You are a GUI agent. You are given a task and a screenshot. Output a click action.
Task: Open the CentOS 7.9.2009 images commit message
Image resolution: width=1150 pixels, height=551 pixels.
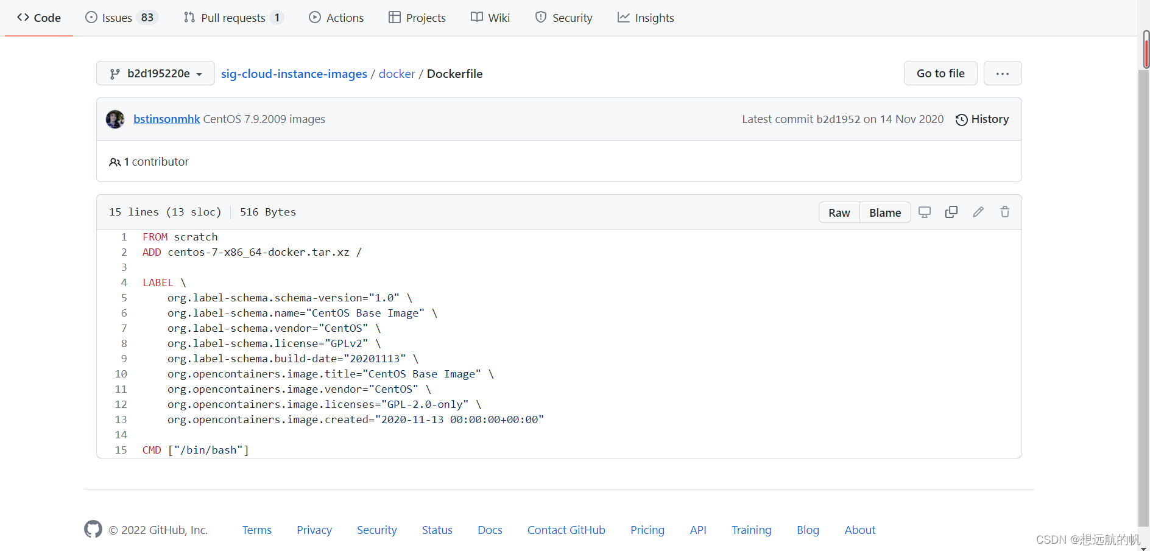pos(264,119)
